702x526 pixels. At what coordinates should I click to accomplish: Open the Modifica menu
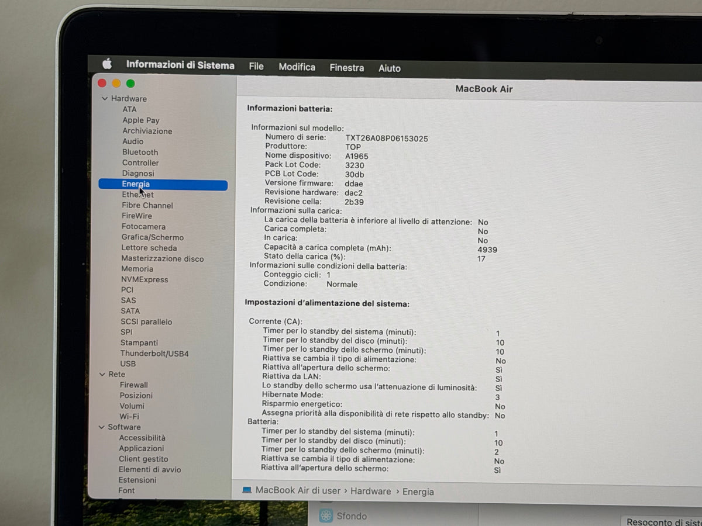point(297,67)
